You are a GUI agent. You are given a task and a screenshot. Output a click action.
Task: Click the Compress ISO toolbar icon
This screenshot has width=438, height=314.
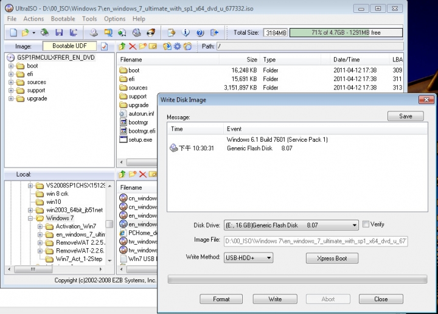(108, 33)
